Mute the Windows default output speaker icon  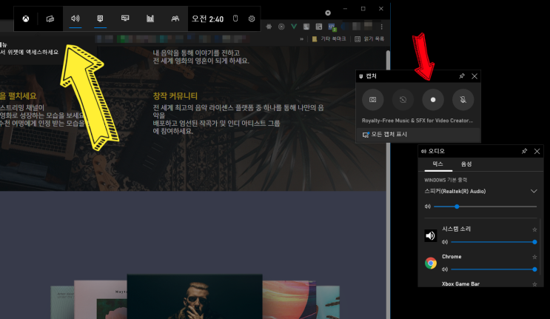[x=428, y=206]
